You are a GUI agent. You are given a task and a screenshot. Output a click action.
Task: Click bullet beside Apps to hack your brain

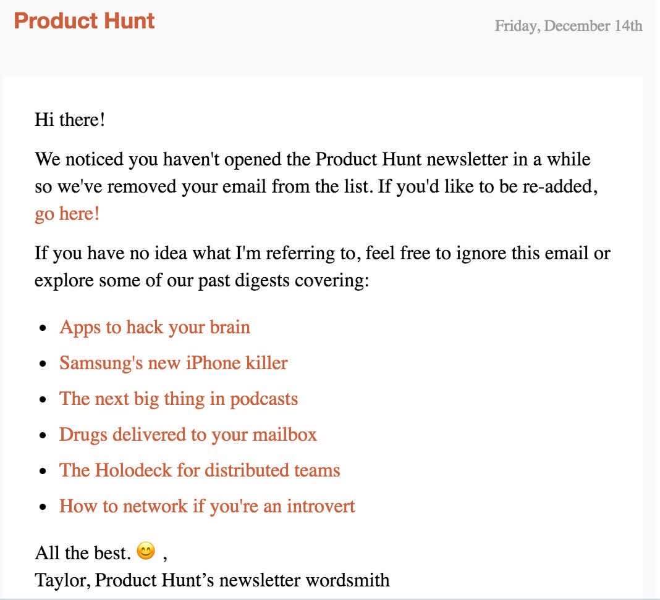[43, 328]
